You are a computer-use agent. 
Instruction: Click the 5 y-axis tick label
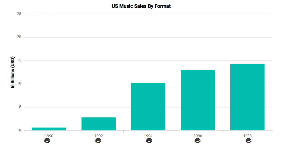click(20, 107)
